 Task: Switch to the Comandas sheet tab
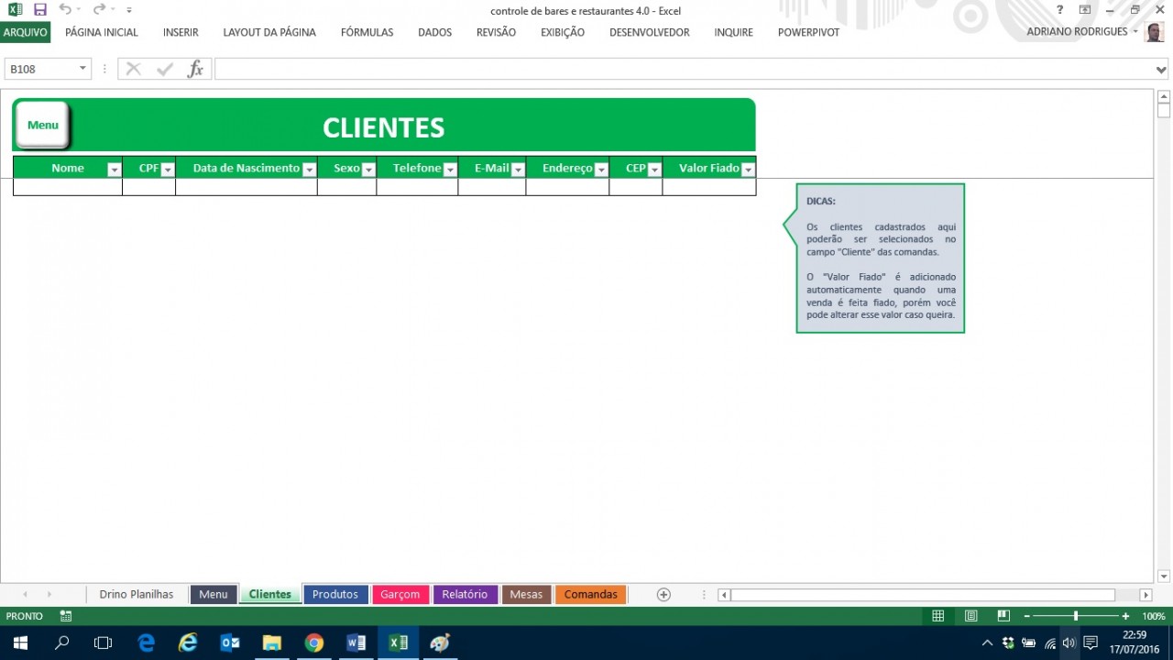pos(591,594)
